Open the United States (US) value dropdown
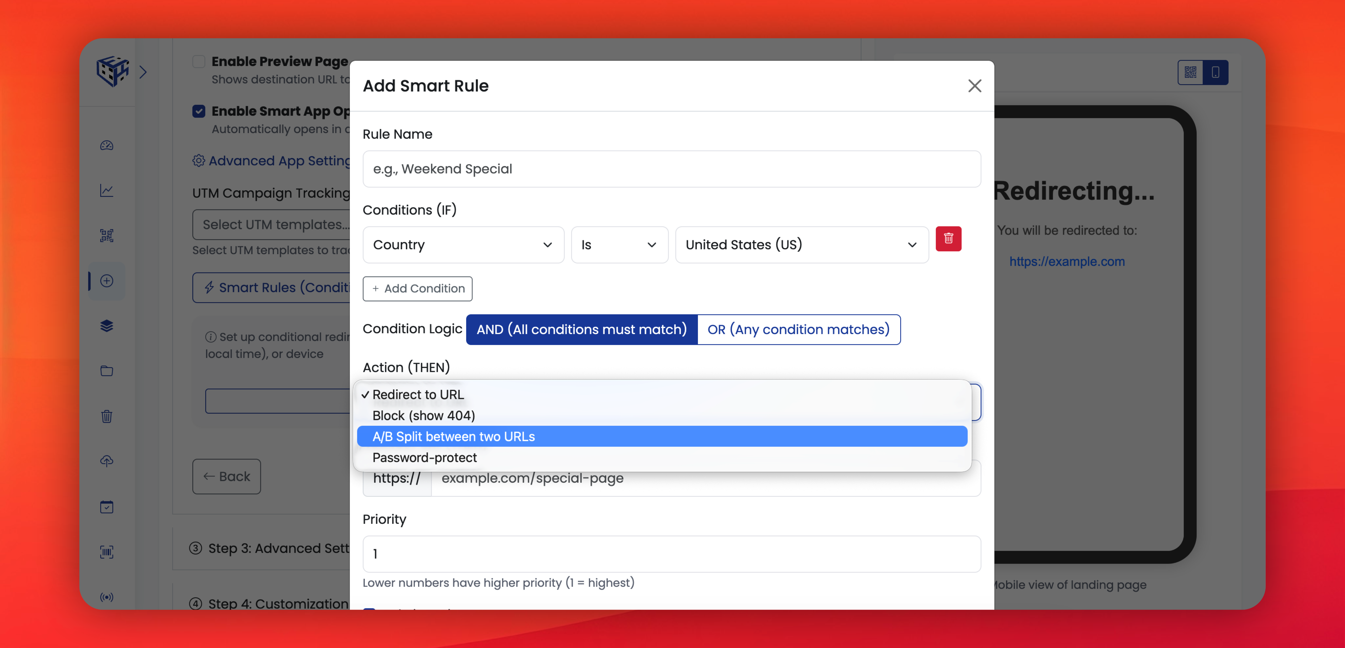The width and height of the screenshot is (1345, 648). (802, 244)
